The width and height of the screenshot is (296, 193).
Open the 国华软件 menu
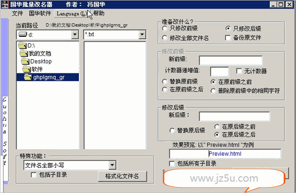point(40,13)
